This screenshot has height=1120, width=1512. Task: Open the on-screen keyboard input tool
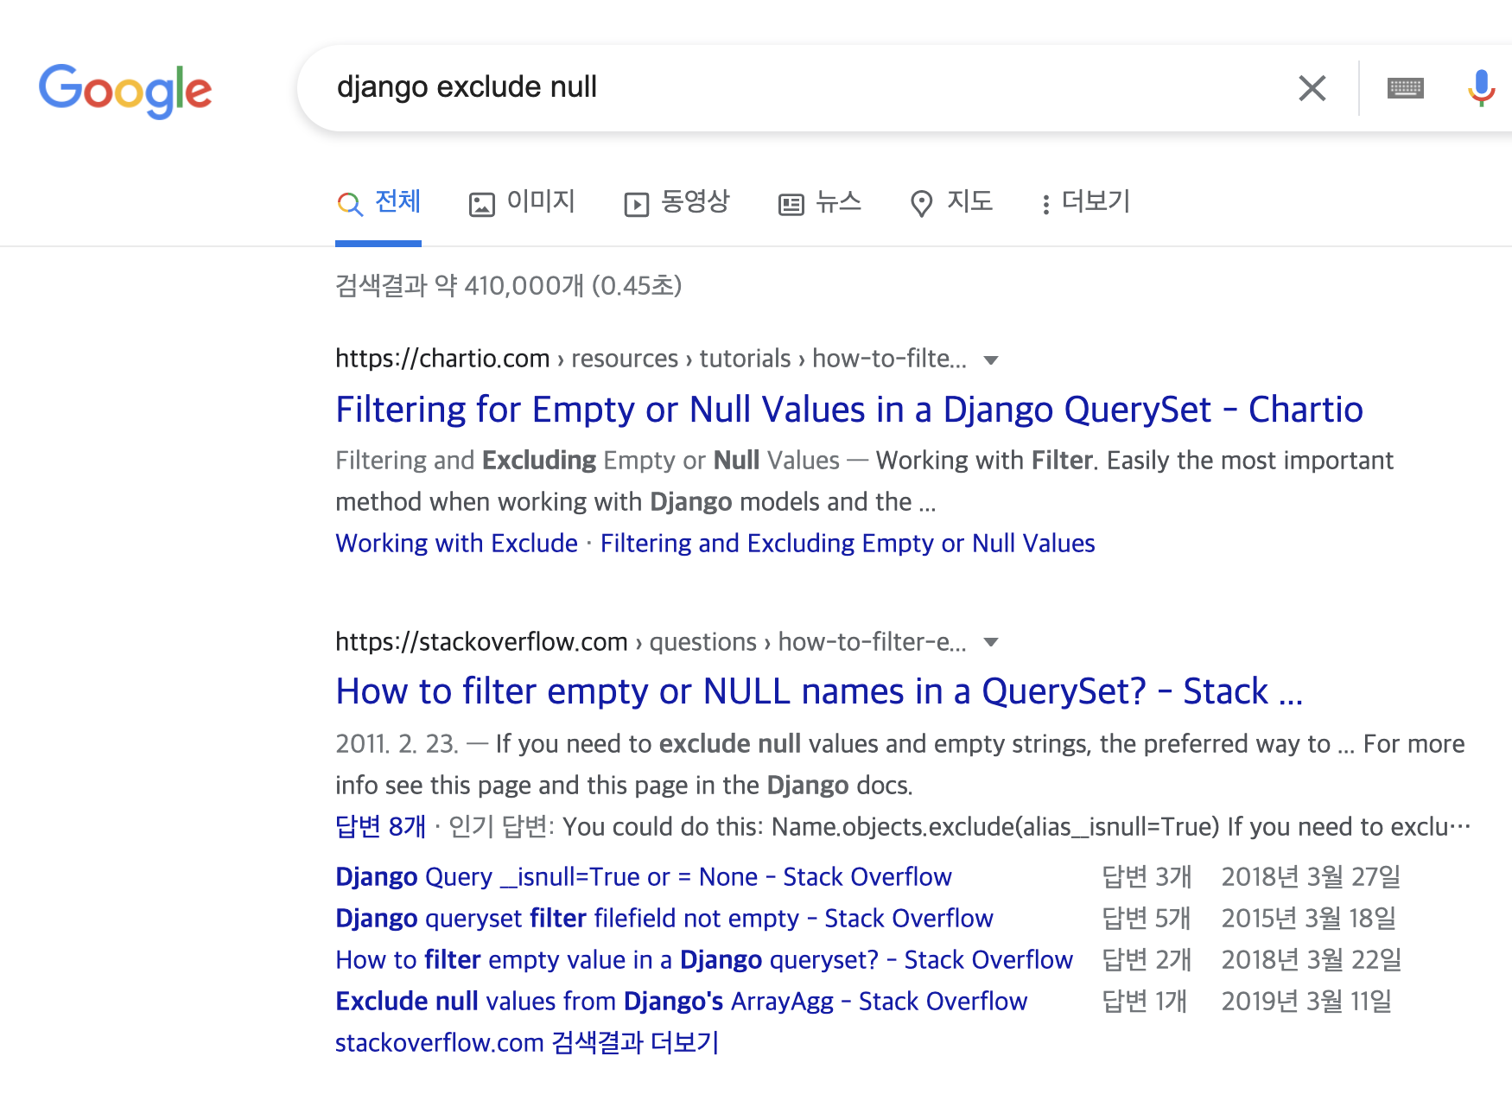[x=1405, y=88]
